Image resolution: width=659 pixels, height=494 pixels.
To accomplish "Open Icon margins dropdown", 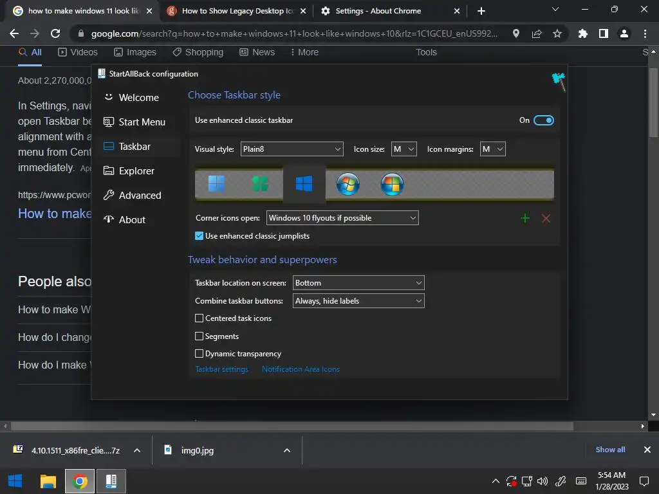I will point(492,149).
